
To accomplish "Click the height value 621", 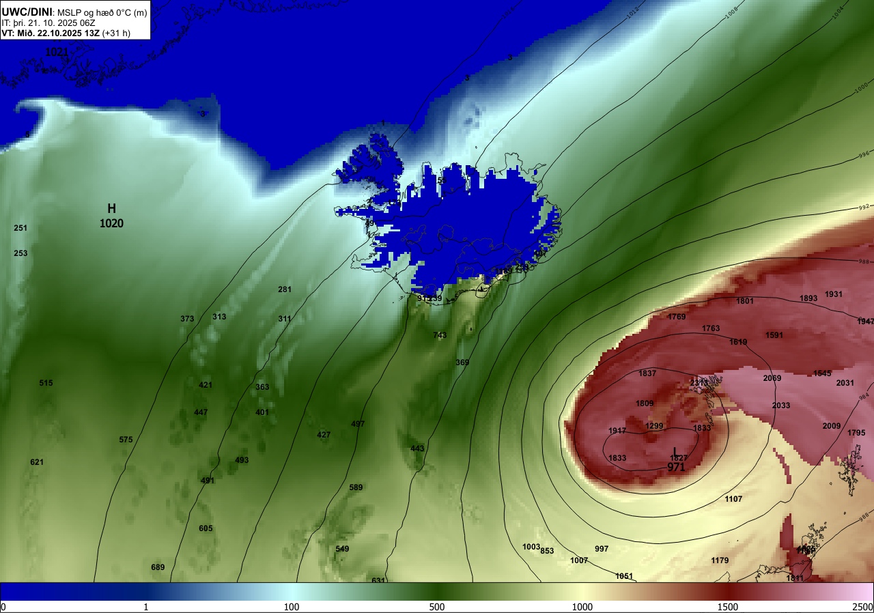I will pos(37,462).
